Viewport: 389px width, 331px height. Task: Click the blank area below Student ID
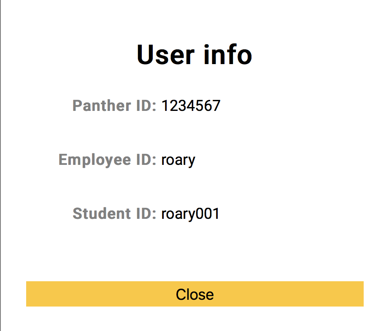(194, 253)
